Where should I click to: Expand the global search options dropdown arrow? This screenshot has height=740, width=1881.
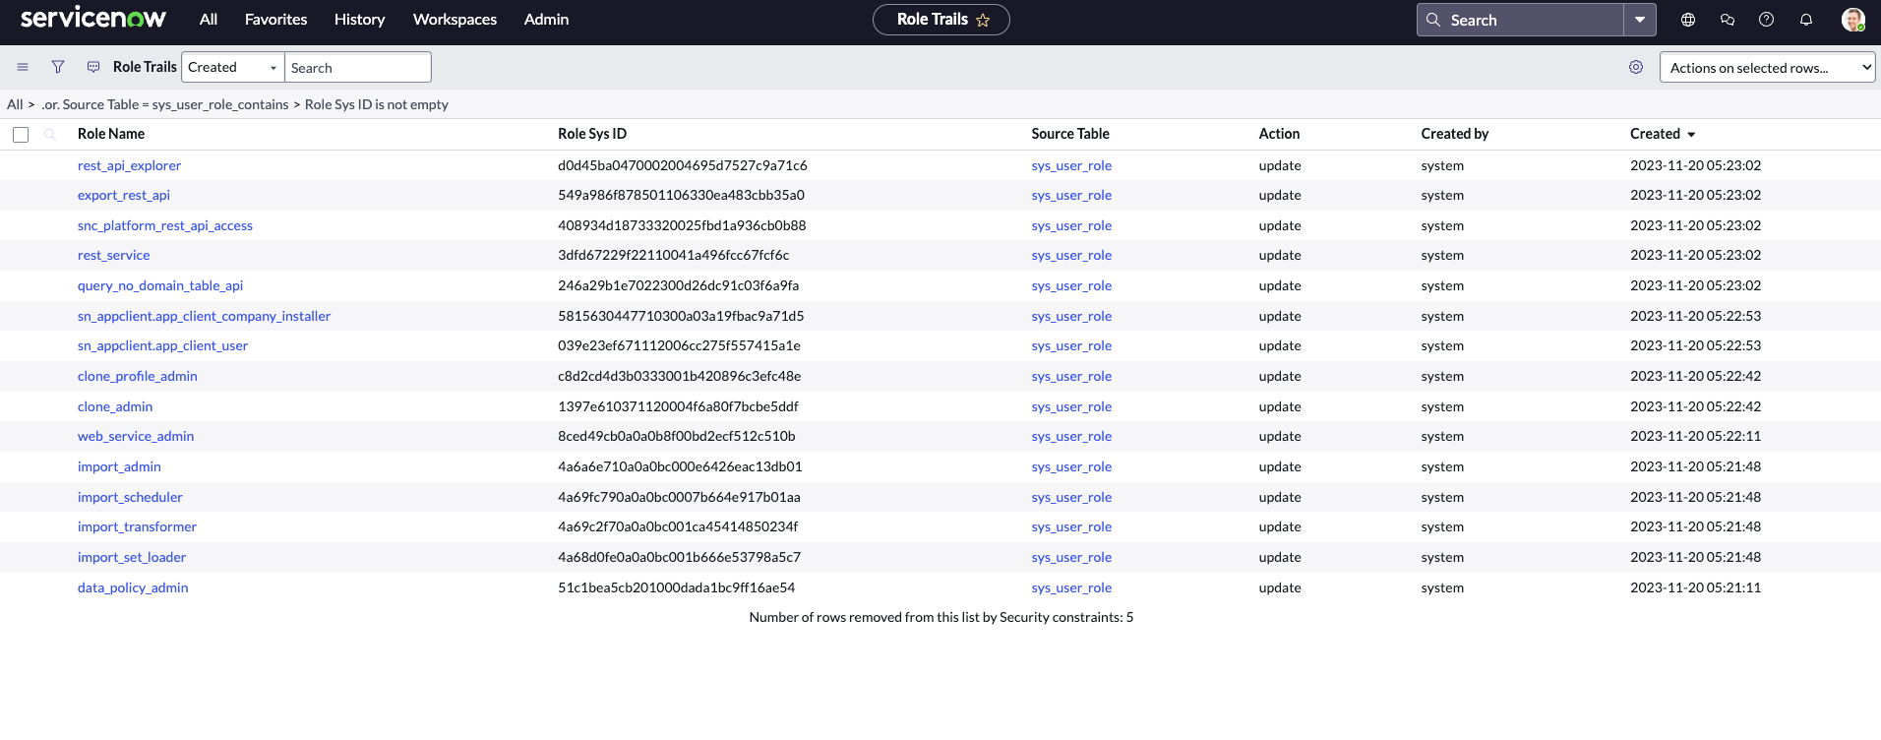pos(1640,20)
